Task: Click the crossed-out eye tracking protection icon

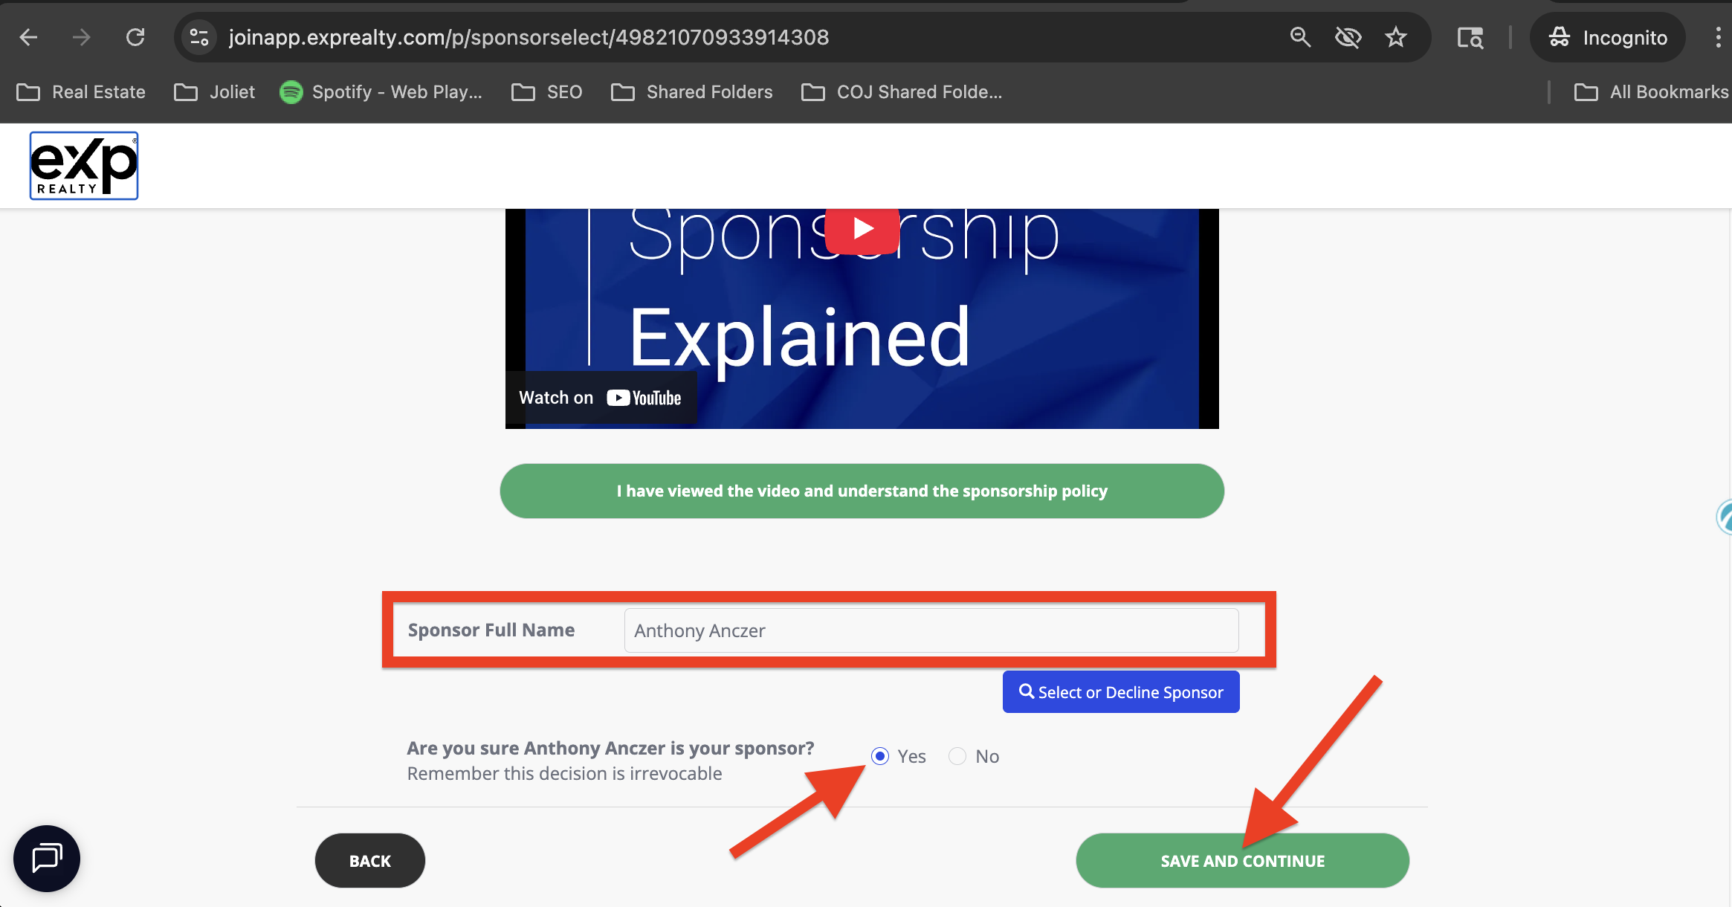Action: (1348, 37)
